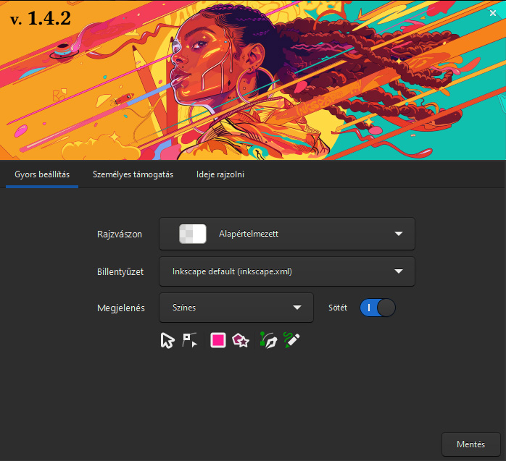506x461 pixels.
Task: Expand the Billentyűzet keyboard shortcuts dropdown
Action: pos(286,271)
